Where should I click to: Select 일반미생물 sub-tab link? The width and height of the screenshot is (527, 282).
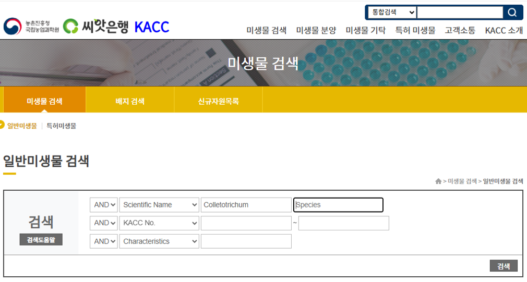click(22, 126)
